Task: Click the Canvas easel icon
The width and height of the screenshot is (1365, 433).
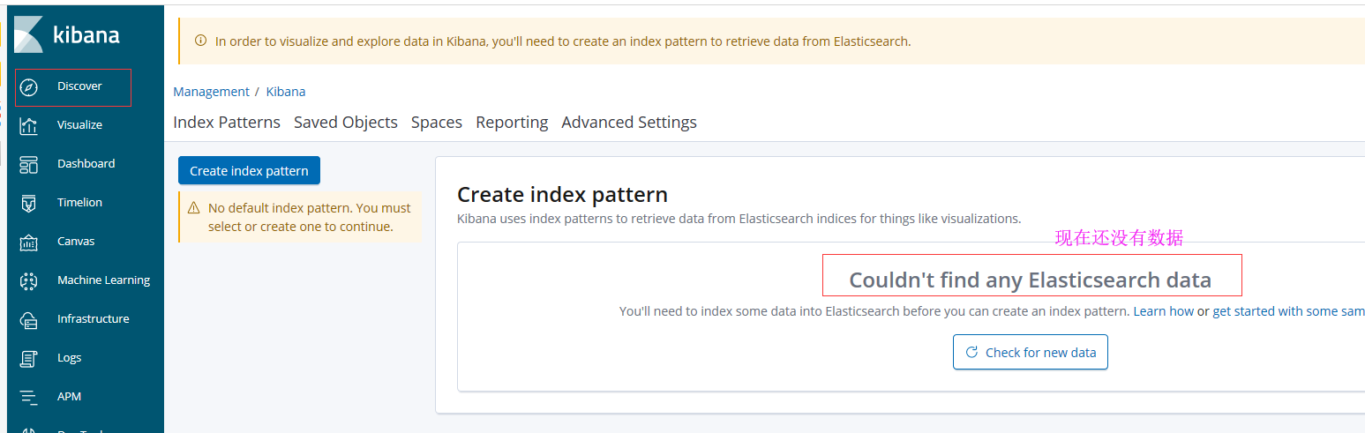Action: 28,242
